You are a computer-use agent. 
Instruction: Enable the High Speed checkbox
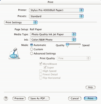tap(41, 71)
